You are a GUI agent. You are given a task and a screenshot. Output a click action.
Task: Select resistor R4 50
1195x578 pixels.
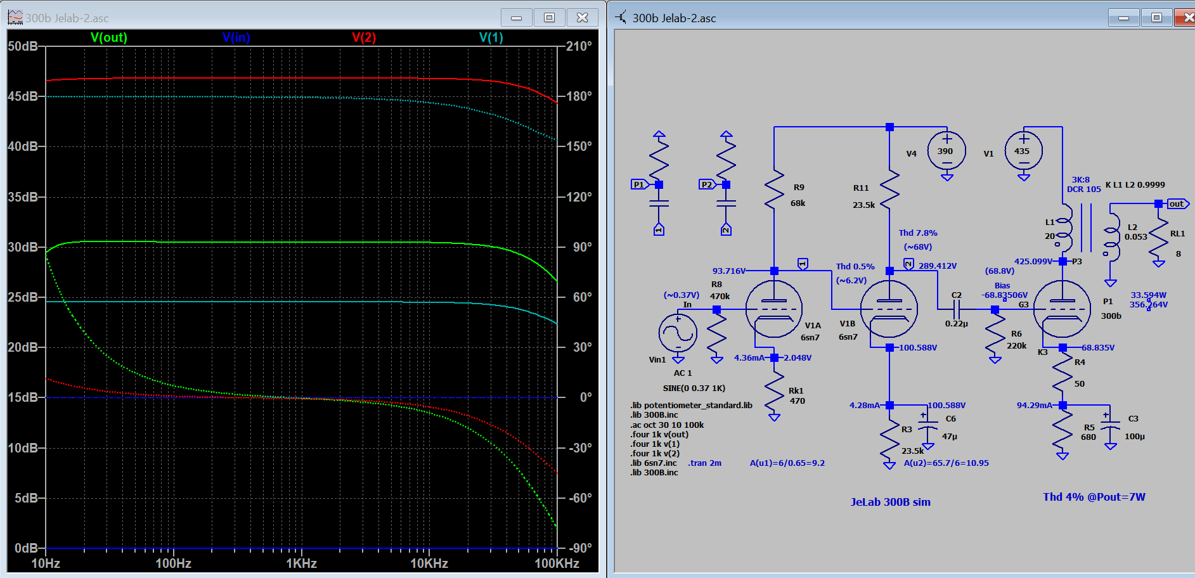click(x=1063, y=372)
